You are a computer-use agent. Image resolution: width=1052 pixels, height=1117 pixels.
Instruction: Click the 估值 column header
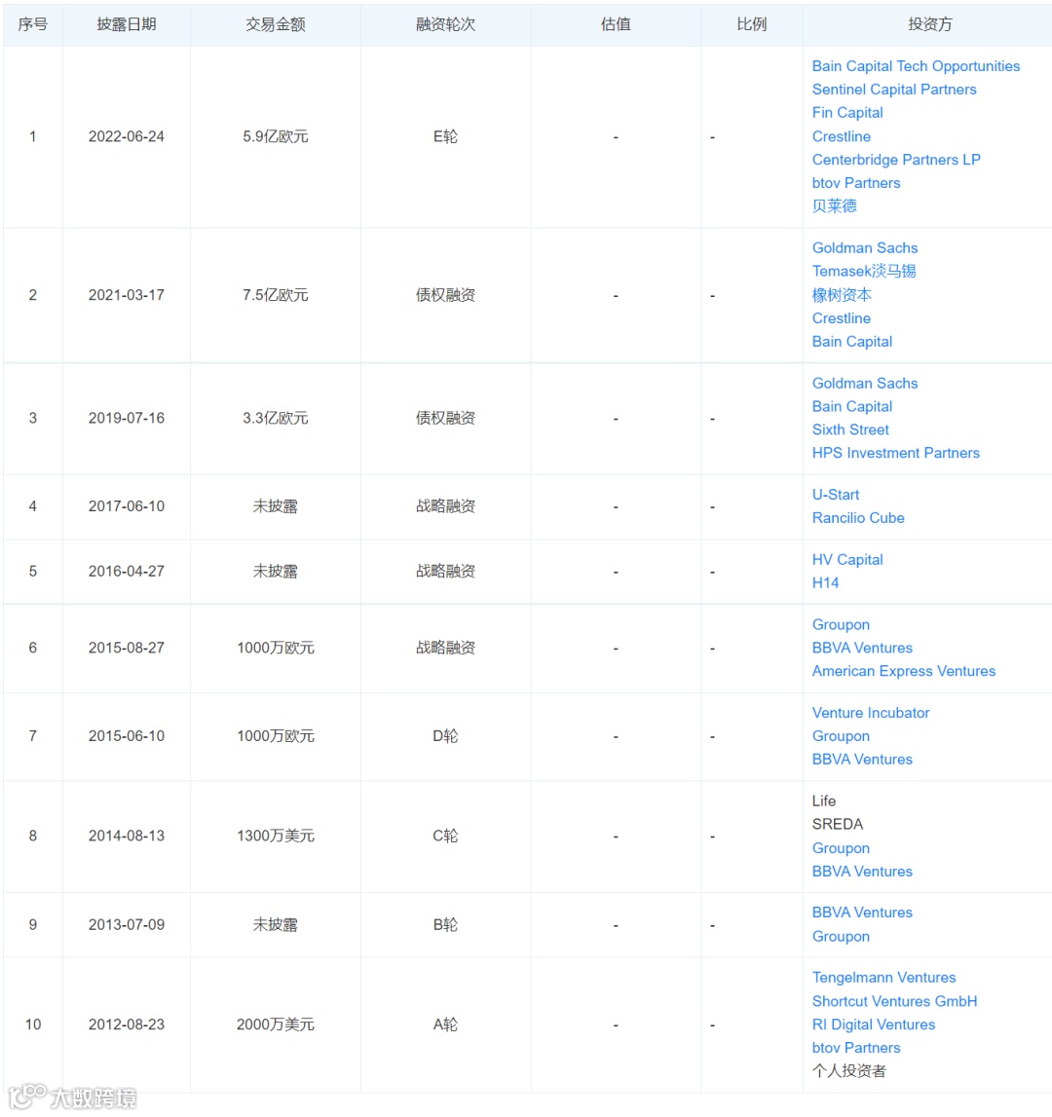(616, 25)
